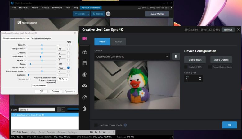Viewport: 242px width, 139px height.
Task: Toggle Авто checkbox for Яркость
Action: [x=69, y=45]
